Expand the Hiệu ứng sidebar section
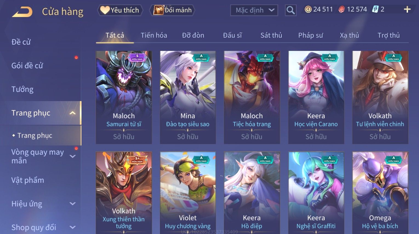The height and width of the screenshot is (234, 419). [73, 204]
